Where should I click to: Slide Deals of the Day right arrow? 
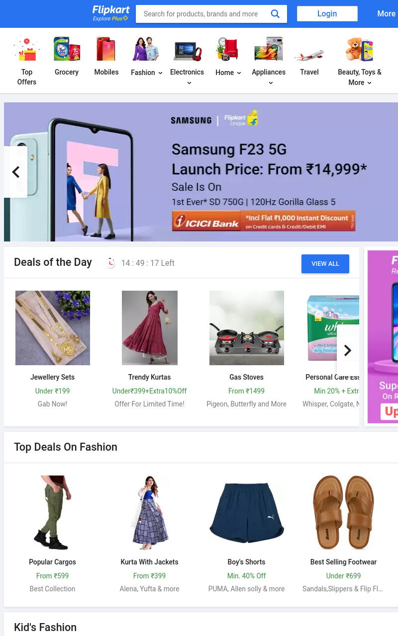(348, 350)
